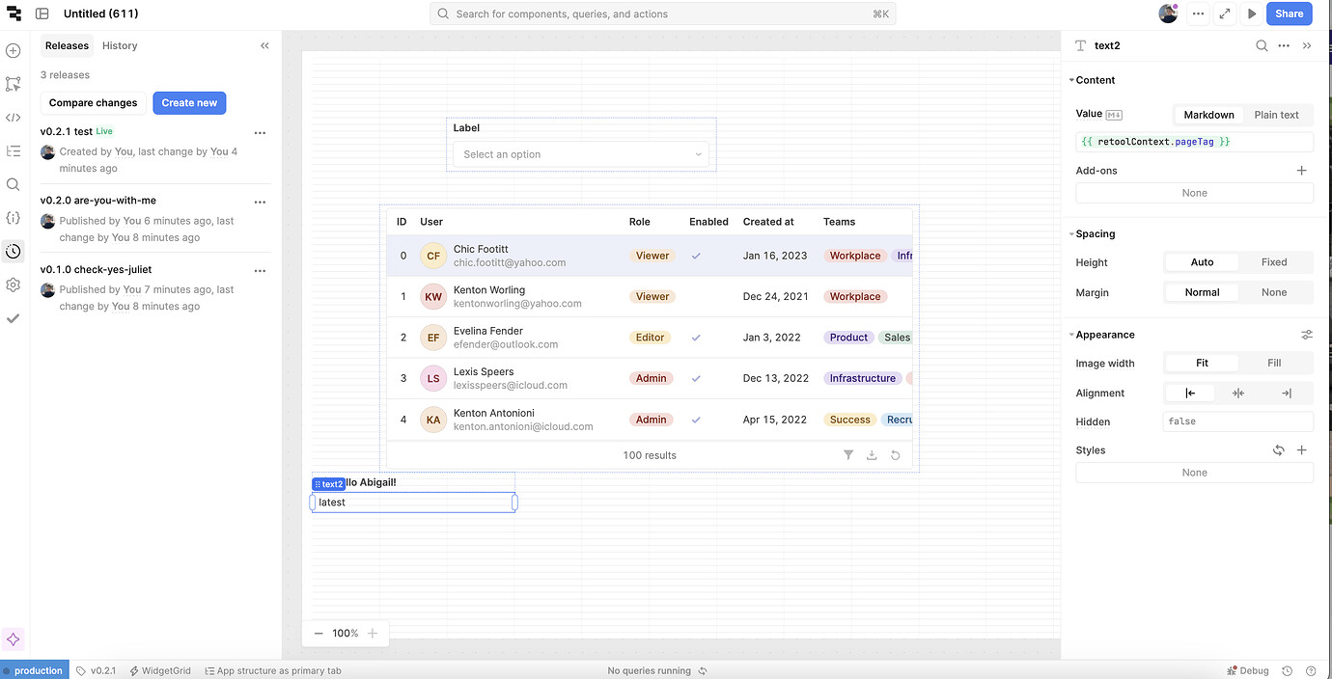Set Height to Fixed

[1274, 262]
